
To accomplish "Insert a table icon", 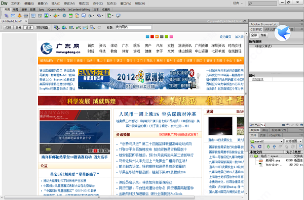I will click(33, 16).
